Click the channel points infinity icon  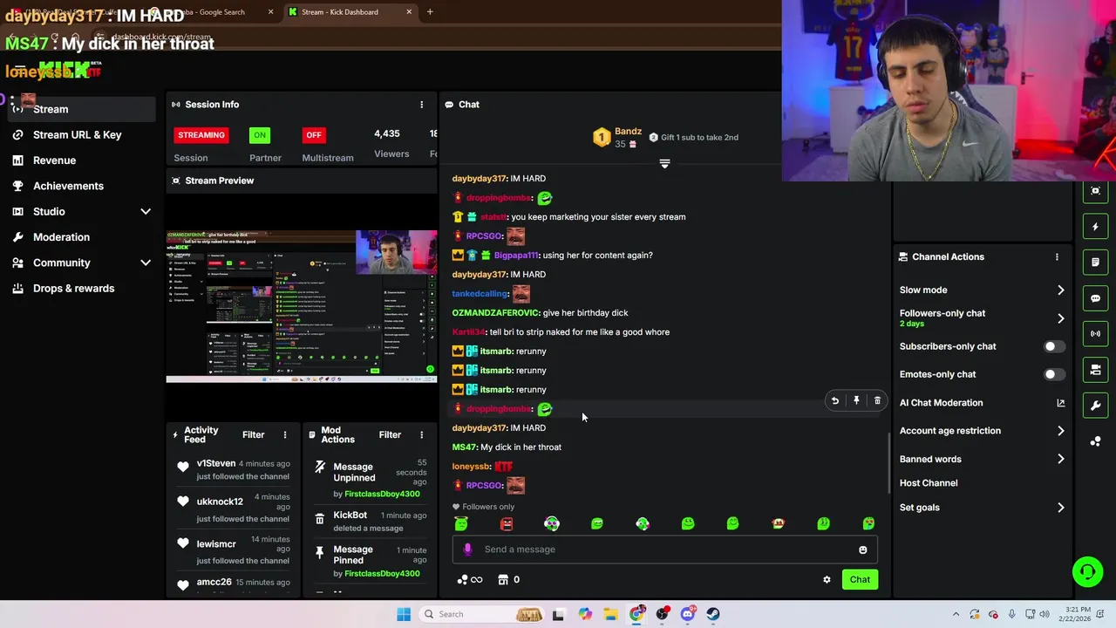470,580
